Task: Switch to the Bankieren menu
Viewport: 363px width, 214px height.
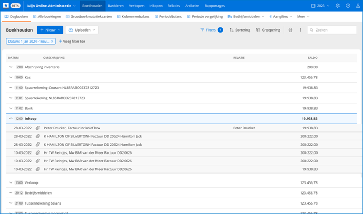Action: [x=116, y=6]
